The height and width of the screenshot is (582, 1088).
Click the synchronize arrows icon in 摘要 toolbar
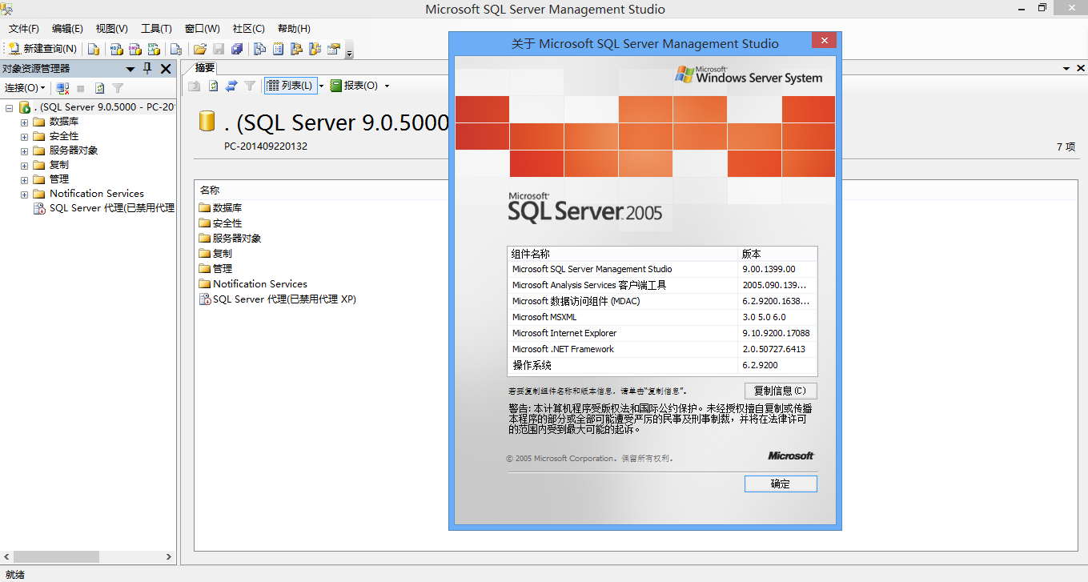point(231,86)
